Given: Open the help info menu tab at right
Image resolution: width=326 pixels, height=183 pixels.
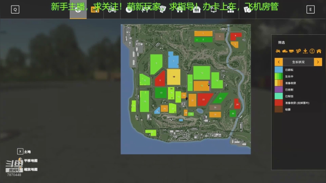Looking at the screenshot, I should (247, 10).
